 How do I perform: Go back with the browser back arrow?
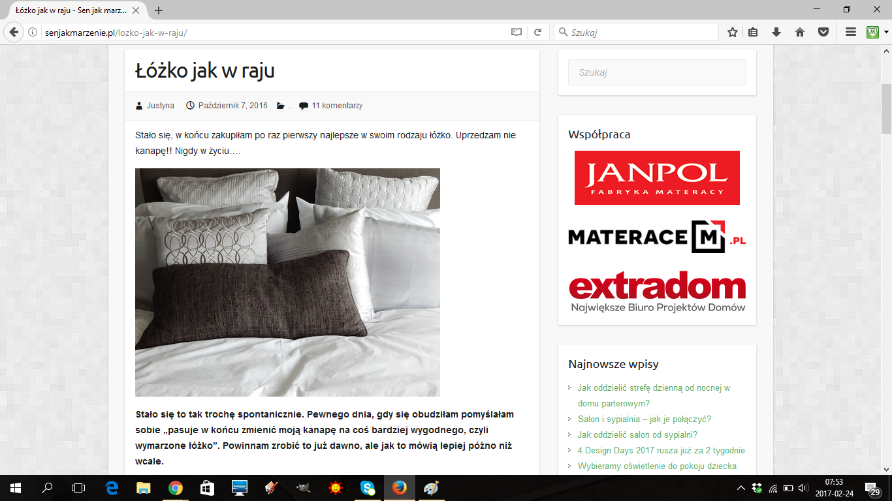pos(14,32)
